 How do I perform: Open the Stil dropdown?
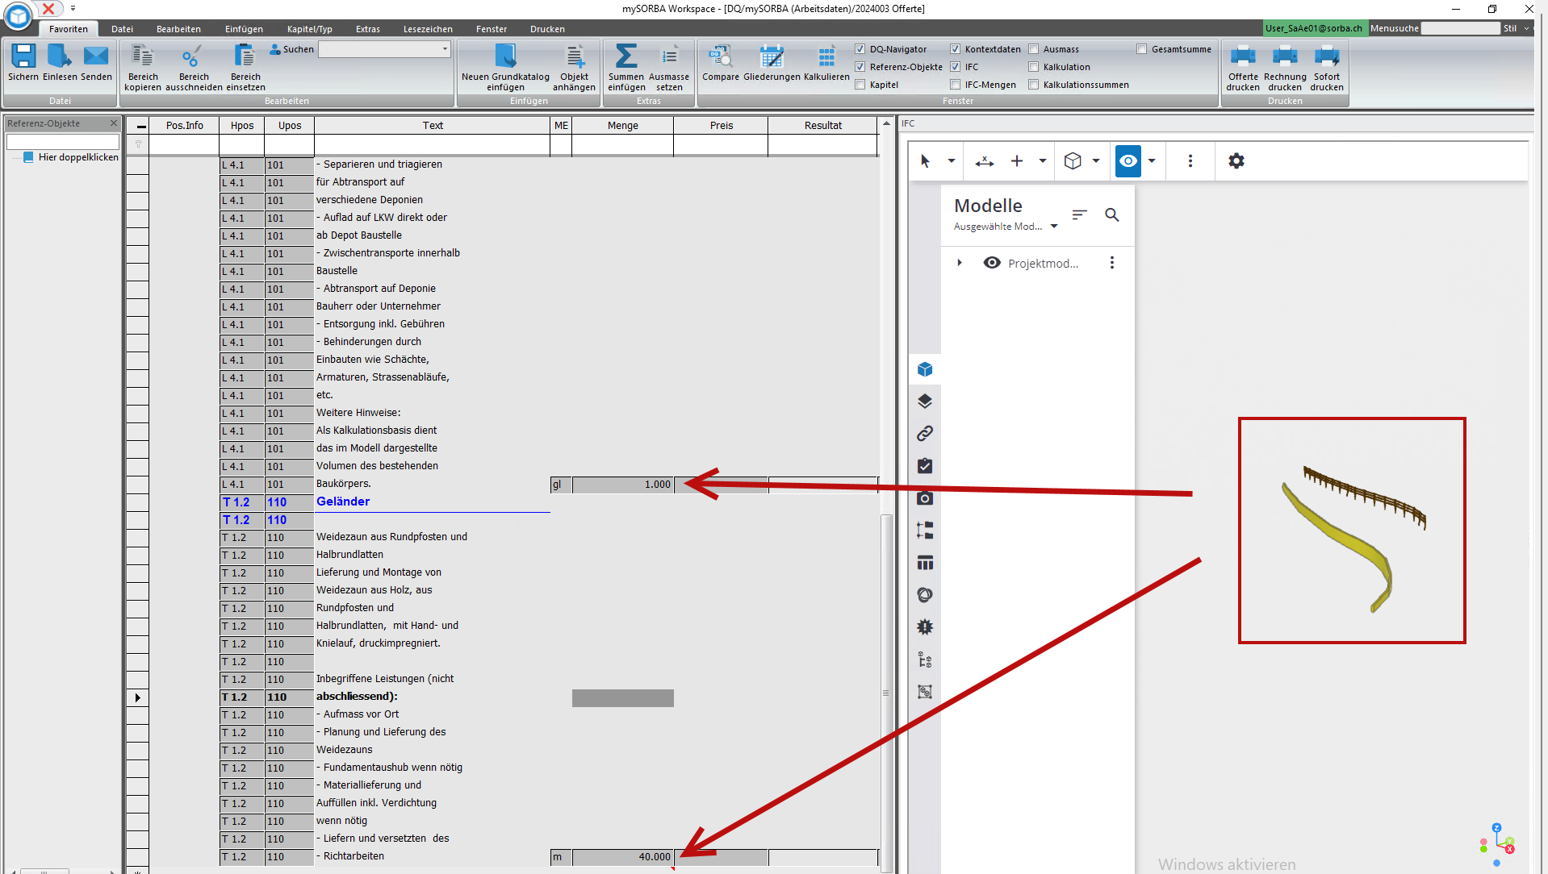[1527, 28]
